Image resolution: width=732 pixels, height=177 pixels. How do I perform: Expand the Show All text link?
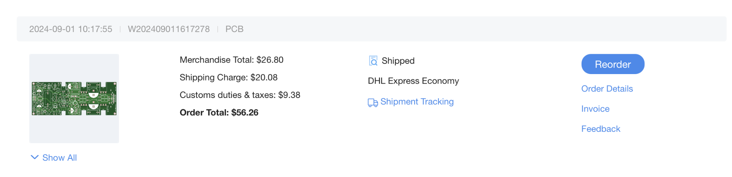[x=60, y=158]
